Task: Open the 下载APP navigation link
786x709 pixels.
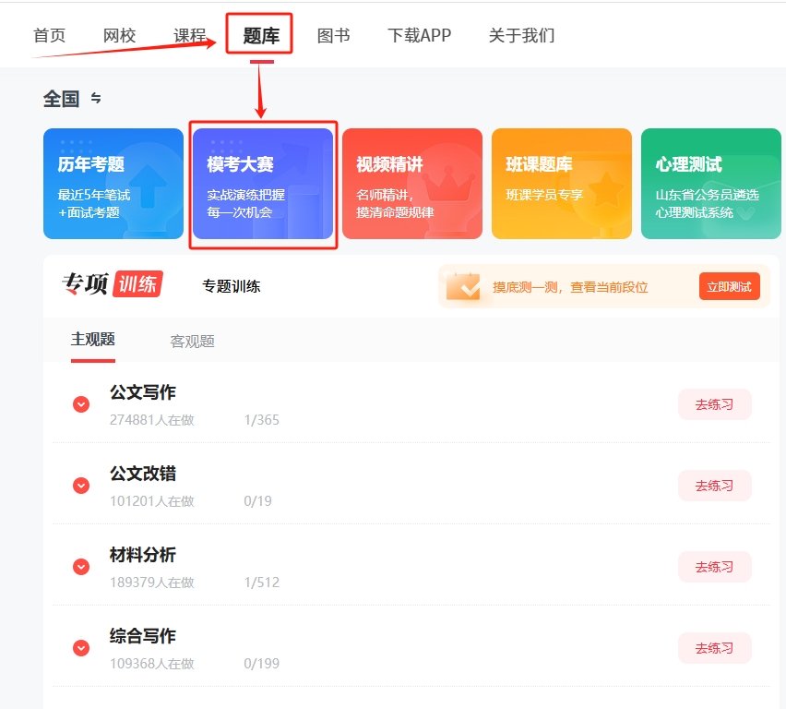Action: tap(419, 36)
